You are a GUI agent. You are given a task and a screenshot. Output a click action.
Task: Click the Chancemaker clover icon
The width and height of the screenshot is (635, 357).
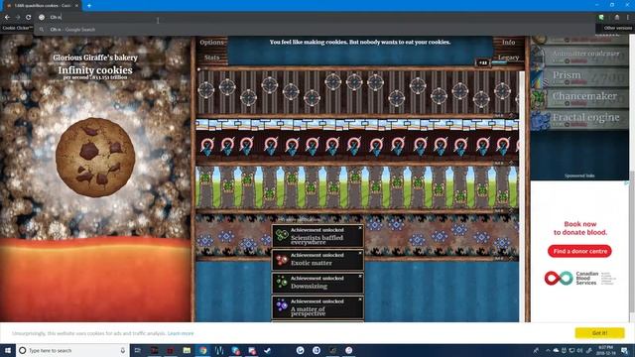coord(540,99)
